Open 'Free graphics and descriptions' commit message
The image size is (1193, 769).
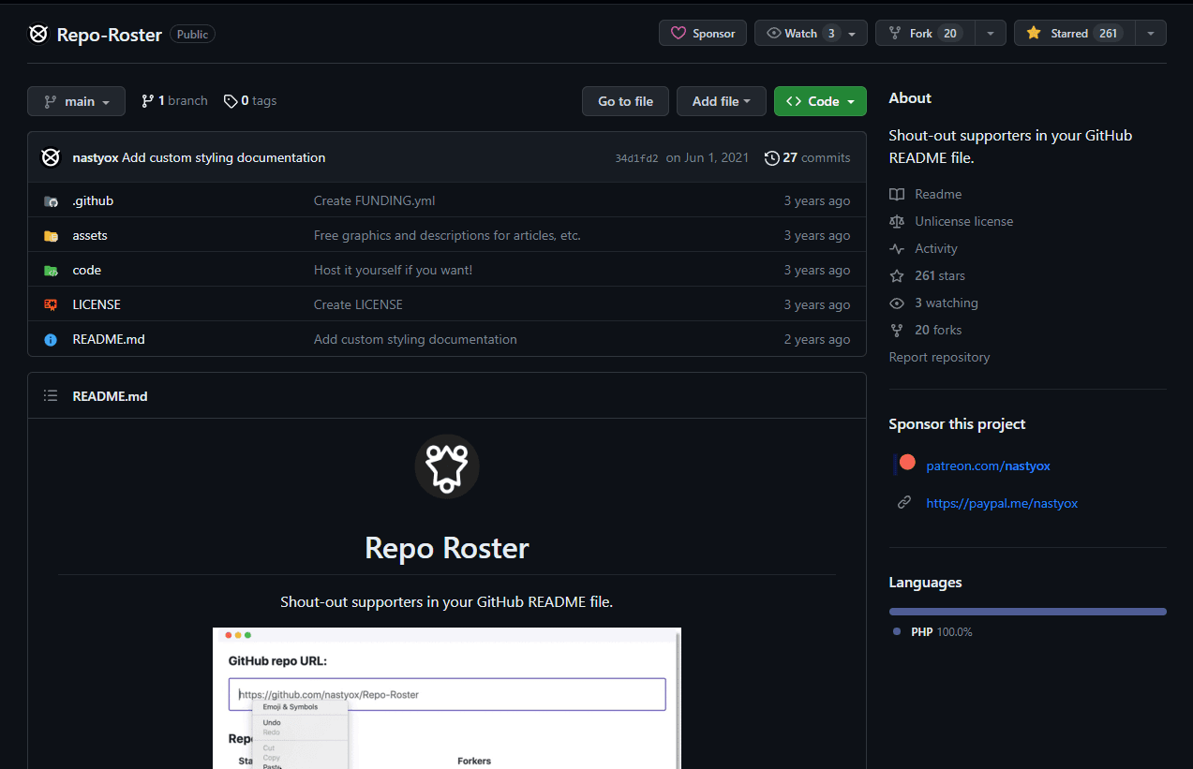coord(447,235)
